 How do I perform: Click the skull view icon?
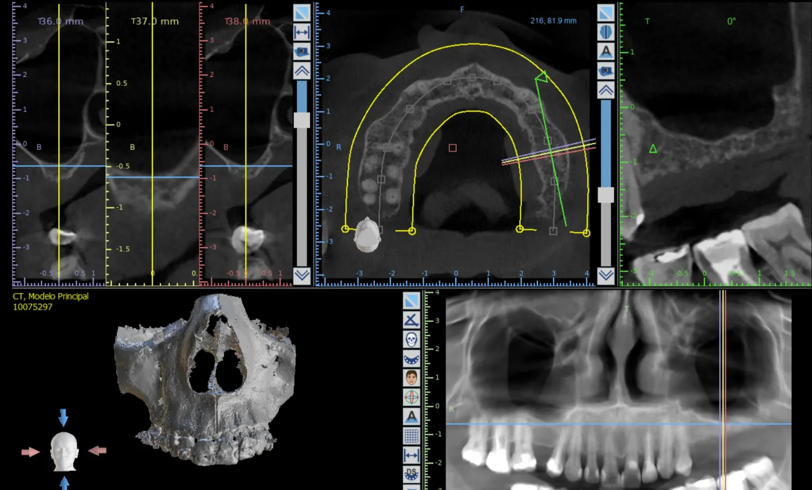tap(412, 339)
